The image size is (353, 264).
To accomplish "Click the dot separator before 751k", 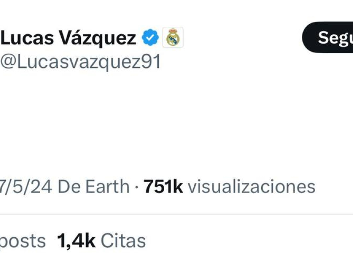I will pyautogui.click(x=137, y=187).
